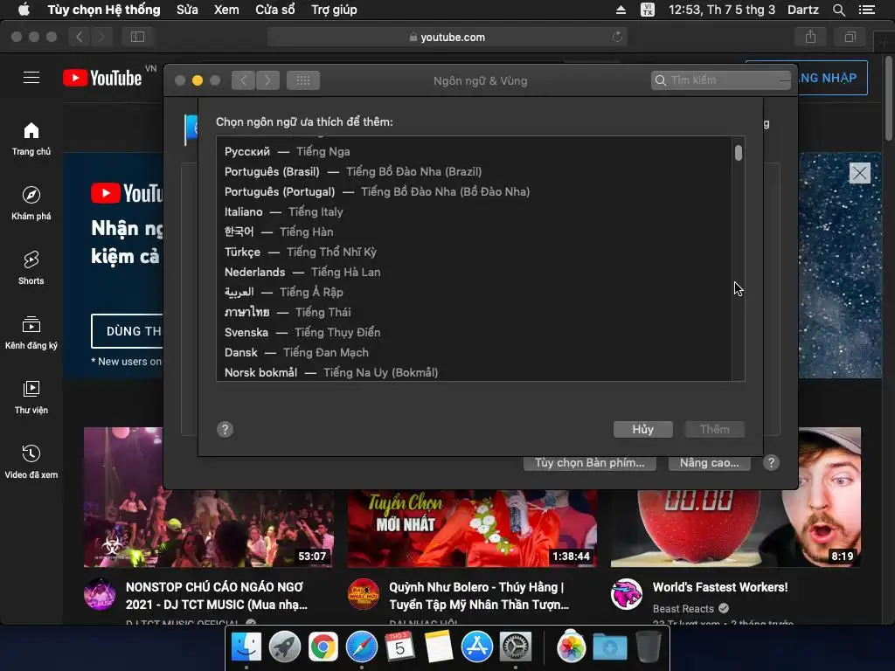895x671 pixels.
Task: Open Notification Center list icon
Action: click(x=867, y=10)
